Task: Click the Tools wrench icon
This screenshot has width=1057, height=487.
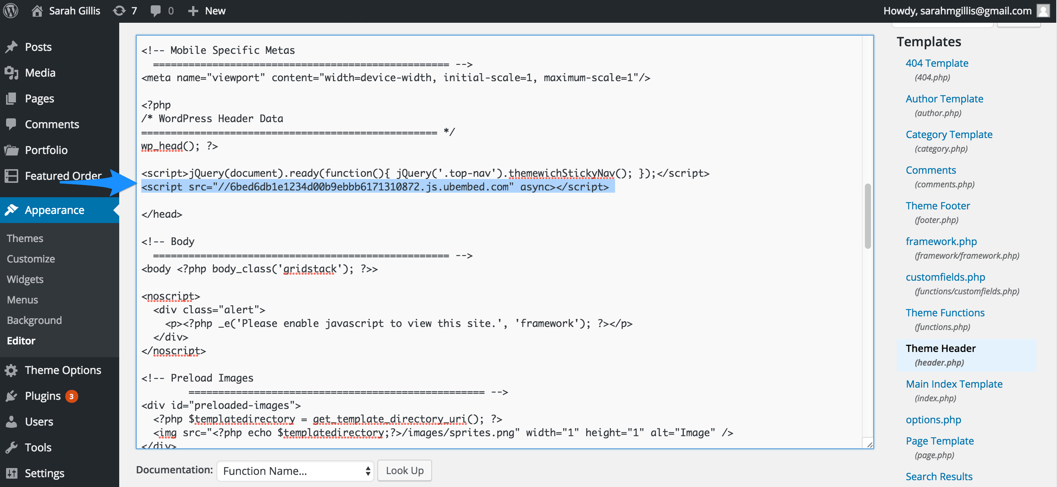Action: (11, 447)
